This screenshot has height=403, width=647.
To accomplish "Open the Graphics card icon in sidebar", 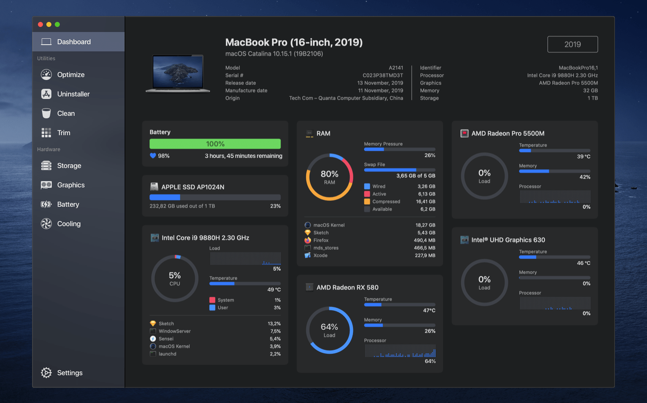I will point(46,185).
